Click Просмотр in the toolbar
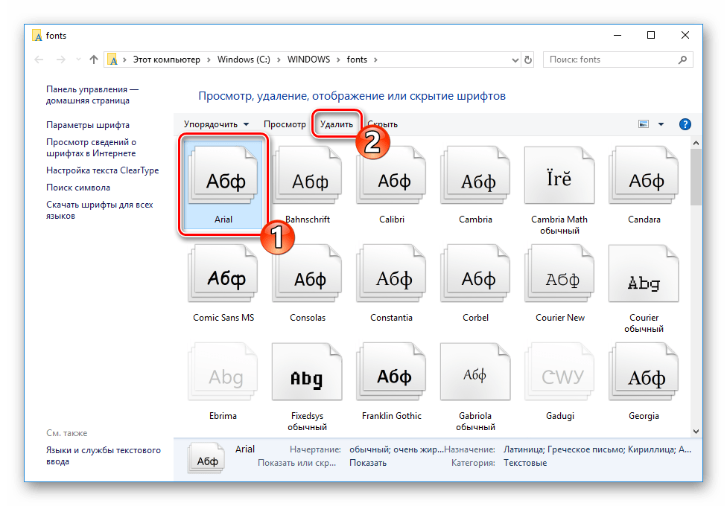727x506 pixels. tap(285, 124)
